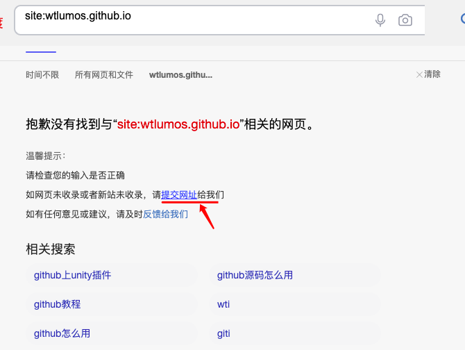
Task: Expand the 所有网页和文件 file type filter
Action: click(x=103, y=75)
